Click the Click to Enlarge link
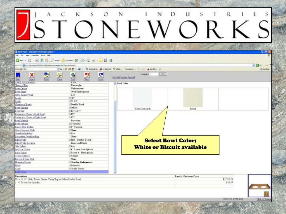This screenshot has width=286, height=214. point(264,199)
